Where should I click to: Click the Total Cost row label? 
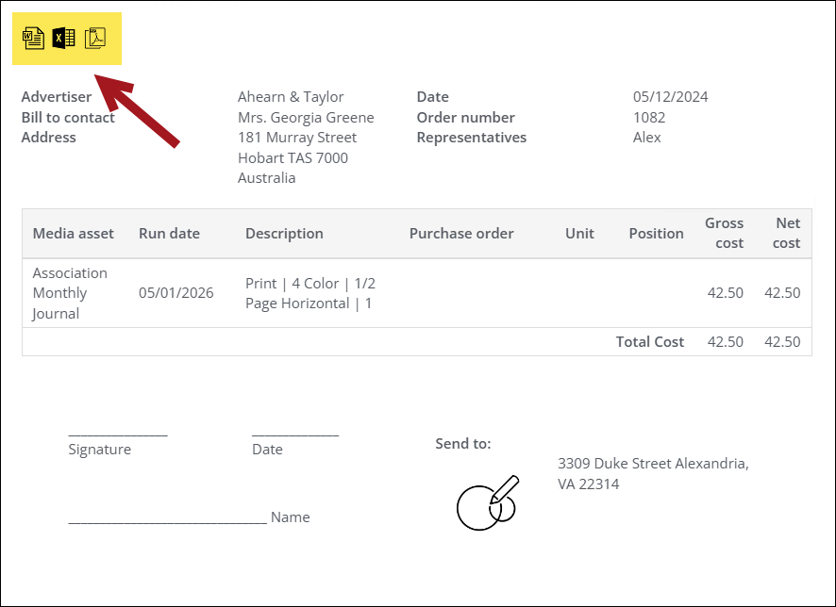pos(650,342)
